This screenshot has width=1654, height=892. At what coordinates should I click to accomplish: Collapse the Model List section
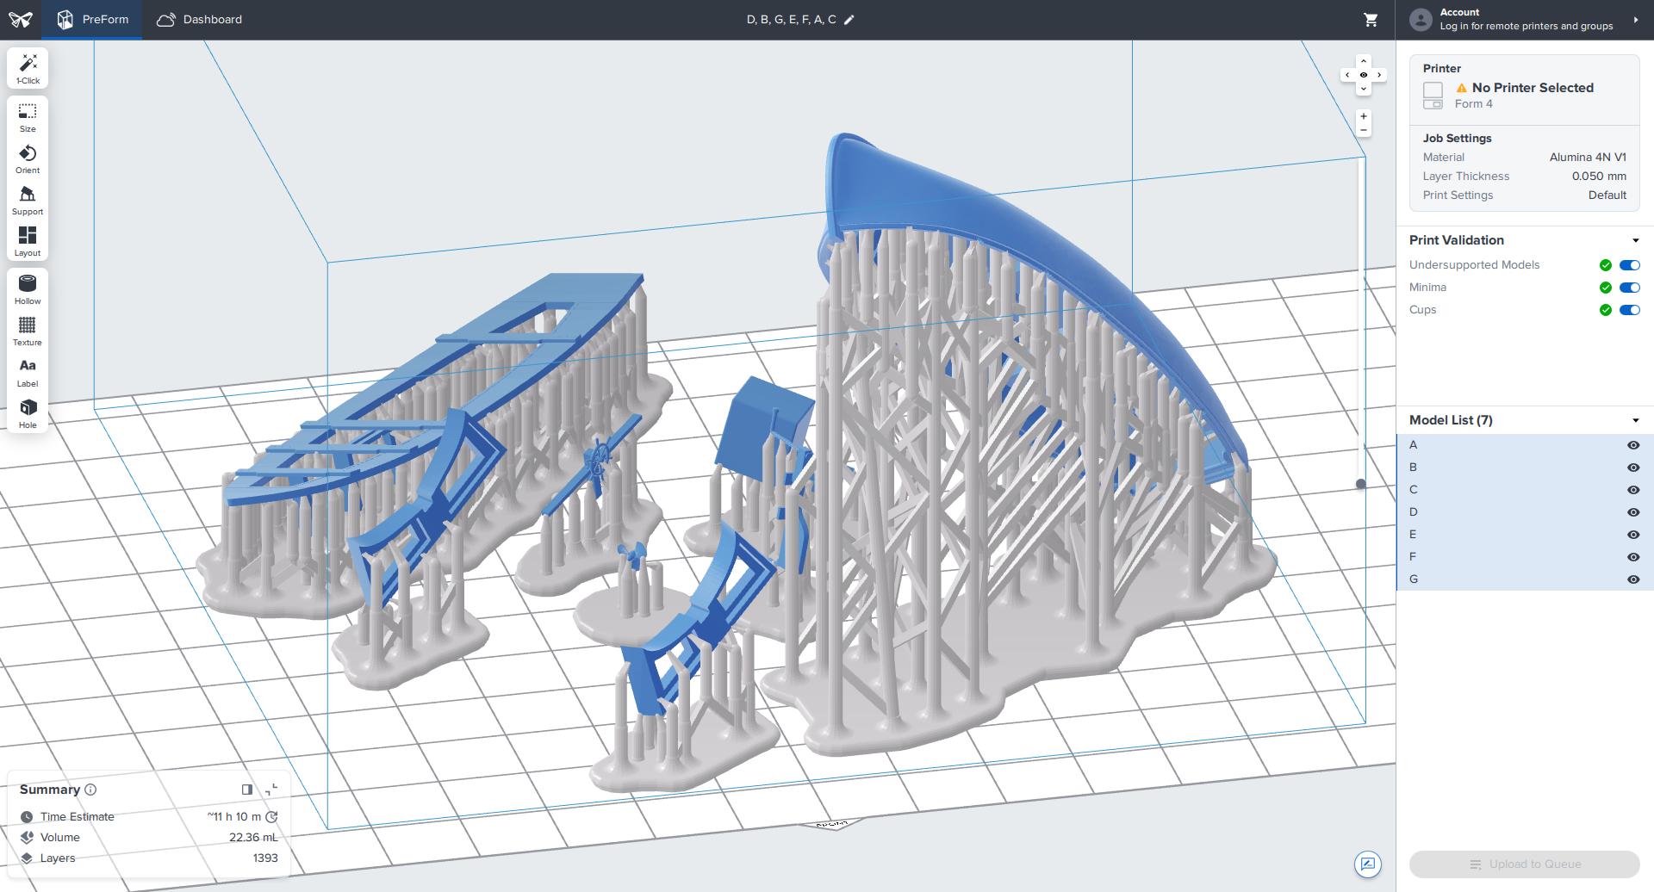click(1635, 421)
